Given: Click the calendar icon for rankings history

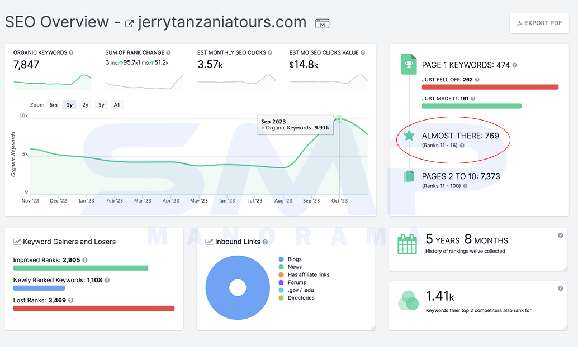Looking at the screenshot, I should [x=407, y=244].
